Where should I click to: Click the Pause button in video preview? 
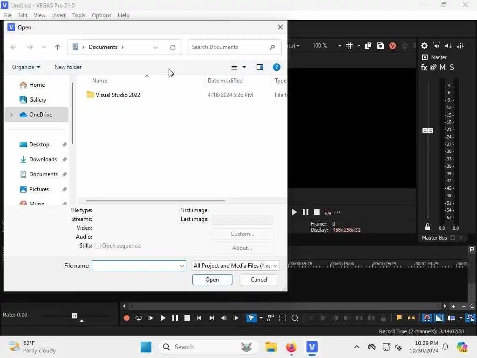pyautogui.click(x=306, y=212)
